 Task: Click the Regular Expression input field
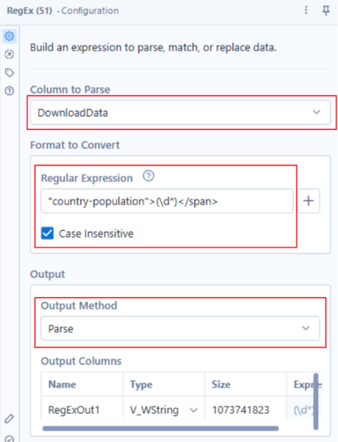167,201
